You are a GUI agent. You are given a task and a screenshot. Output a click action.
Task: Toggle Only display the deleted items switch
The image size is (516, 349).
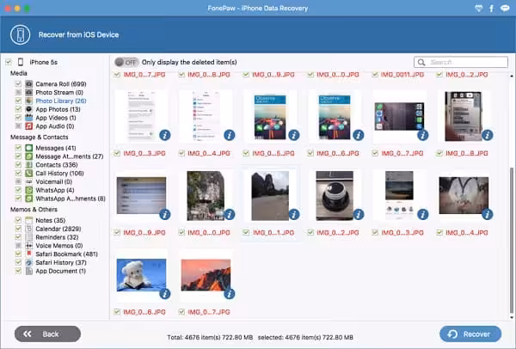pyautogui.click(x=126, y=62)
